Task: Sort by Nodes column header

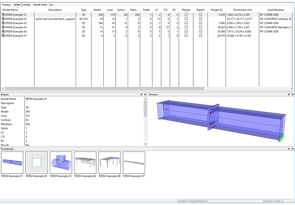Action: pos(97,10)
